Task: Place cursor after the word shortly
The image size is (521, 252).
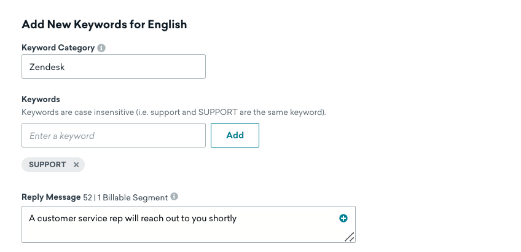Action: click(x=237, y=218)
